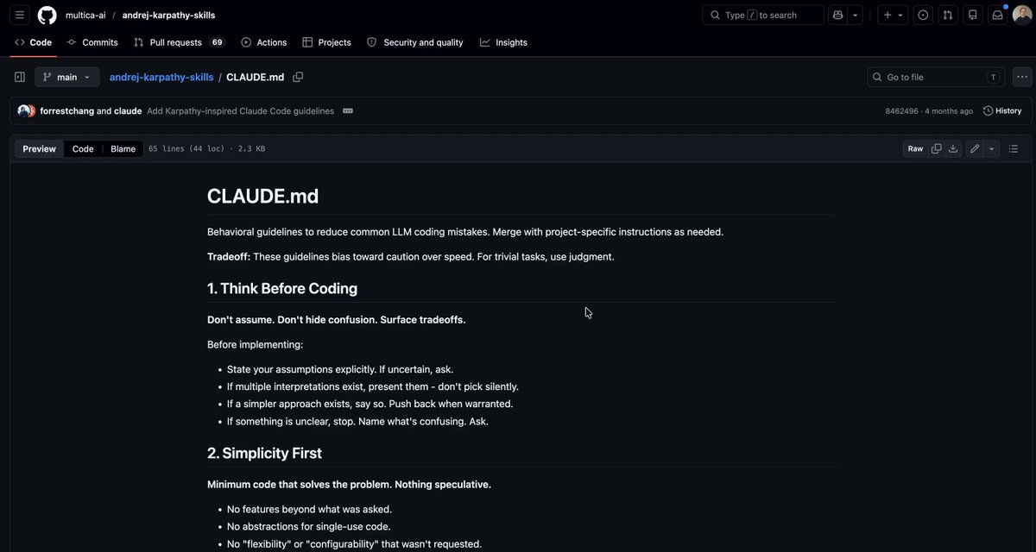Open commit hash 8462496

click(902, 111)
